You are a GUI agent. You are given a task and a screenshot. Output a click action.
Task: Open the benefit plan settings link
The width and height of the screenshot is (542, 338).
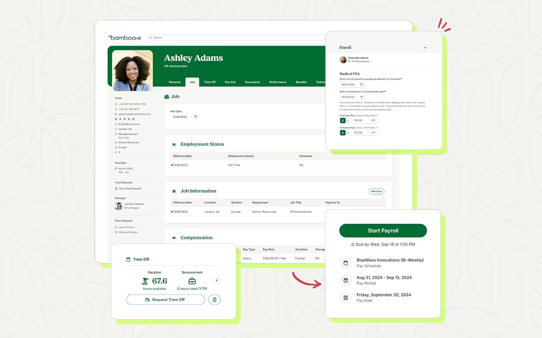395,103
